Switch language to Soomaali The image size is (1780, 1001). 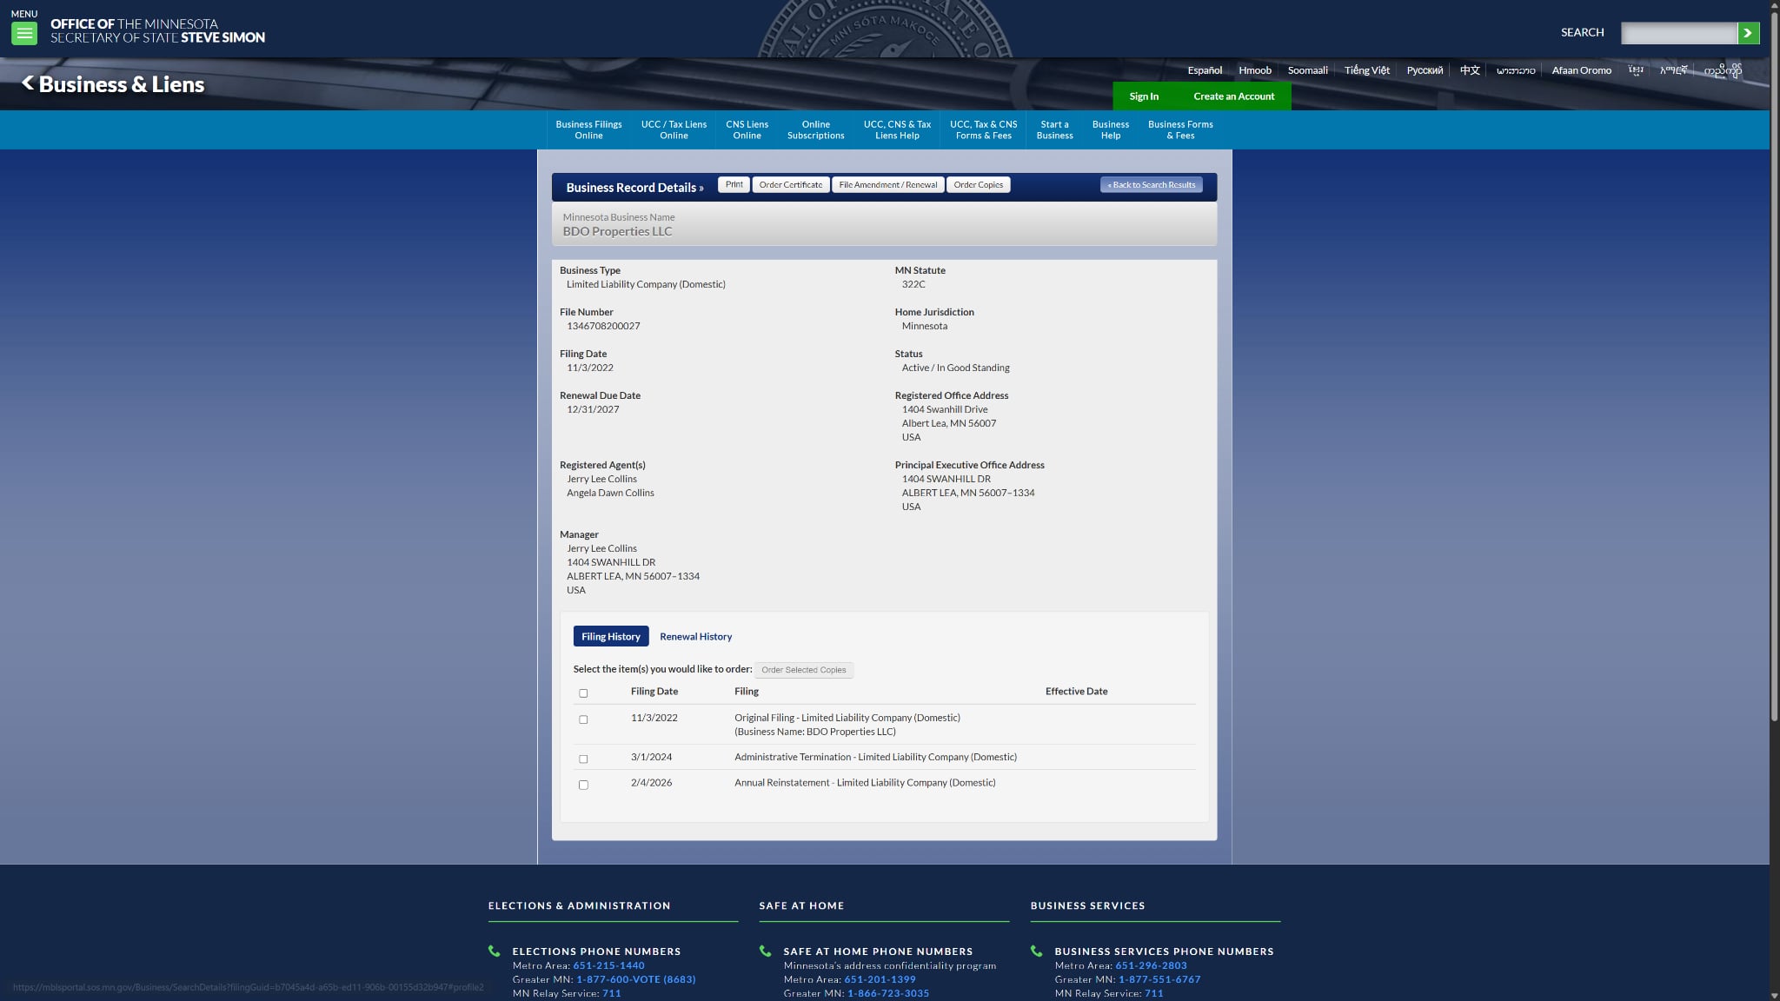pyautogui.click(x=1308, y=70)
